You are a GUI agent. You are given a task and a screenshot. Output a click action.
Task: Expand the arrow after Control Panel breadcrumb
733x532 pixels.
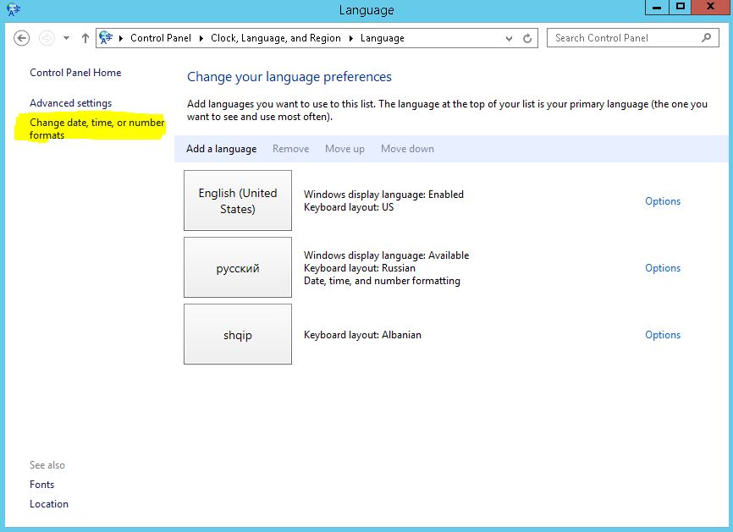click(201, 38)
